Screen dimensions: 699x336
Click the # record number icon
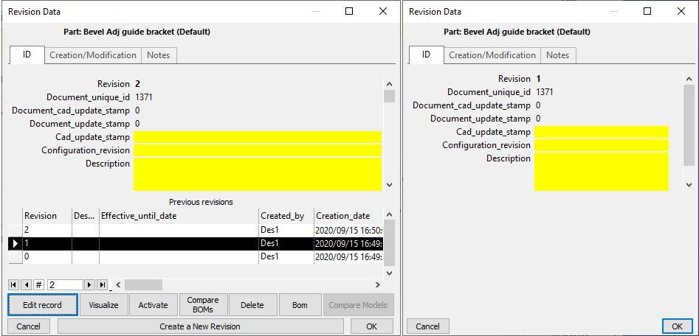(x=39, y=285)
